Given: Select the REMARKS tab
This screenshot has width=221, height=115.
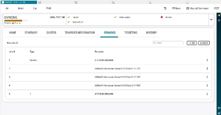Looking at the screenshot, I should pyautogui.click(x=110, y=33).
